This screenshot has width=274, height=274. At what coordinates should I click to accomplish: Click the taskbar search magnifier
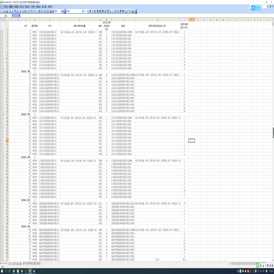(6, 271)
